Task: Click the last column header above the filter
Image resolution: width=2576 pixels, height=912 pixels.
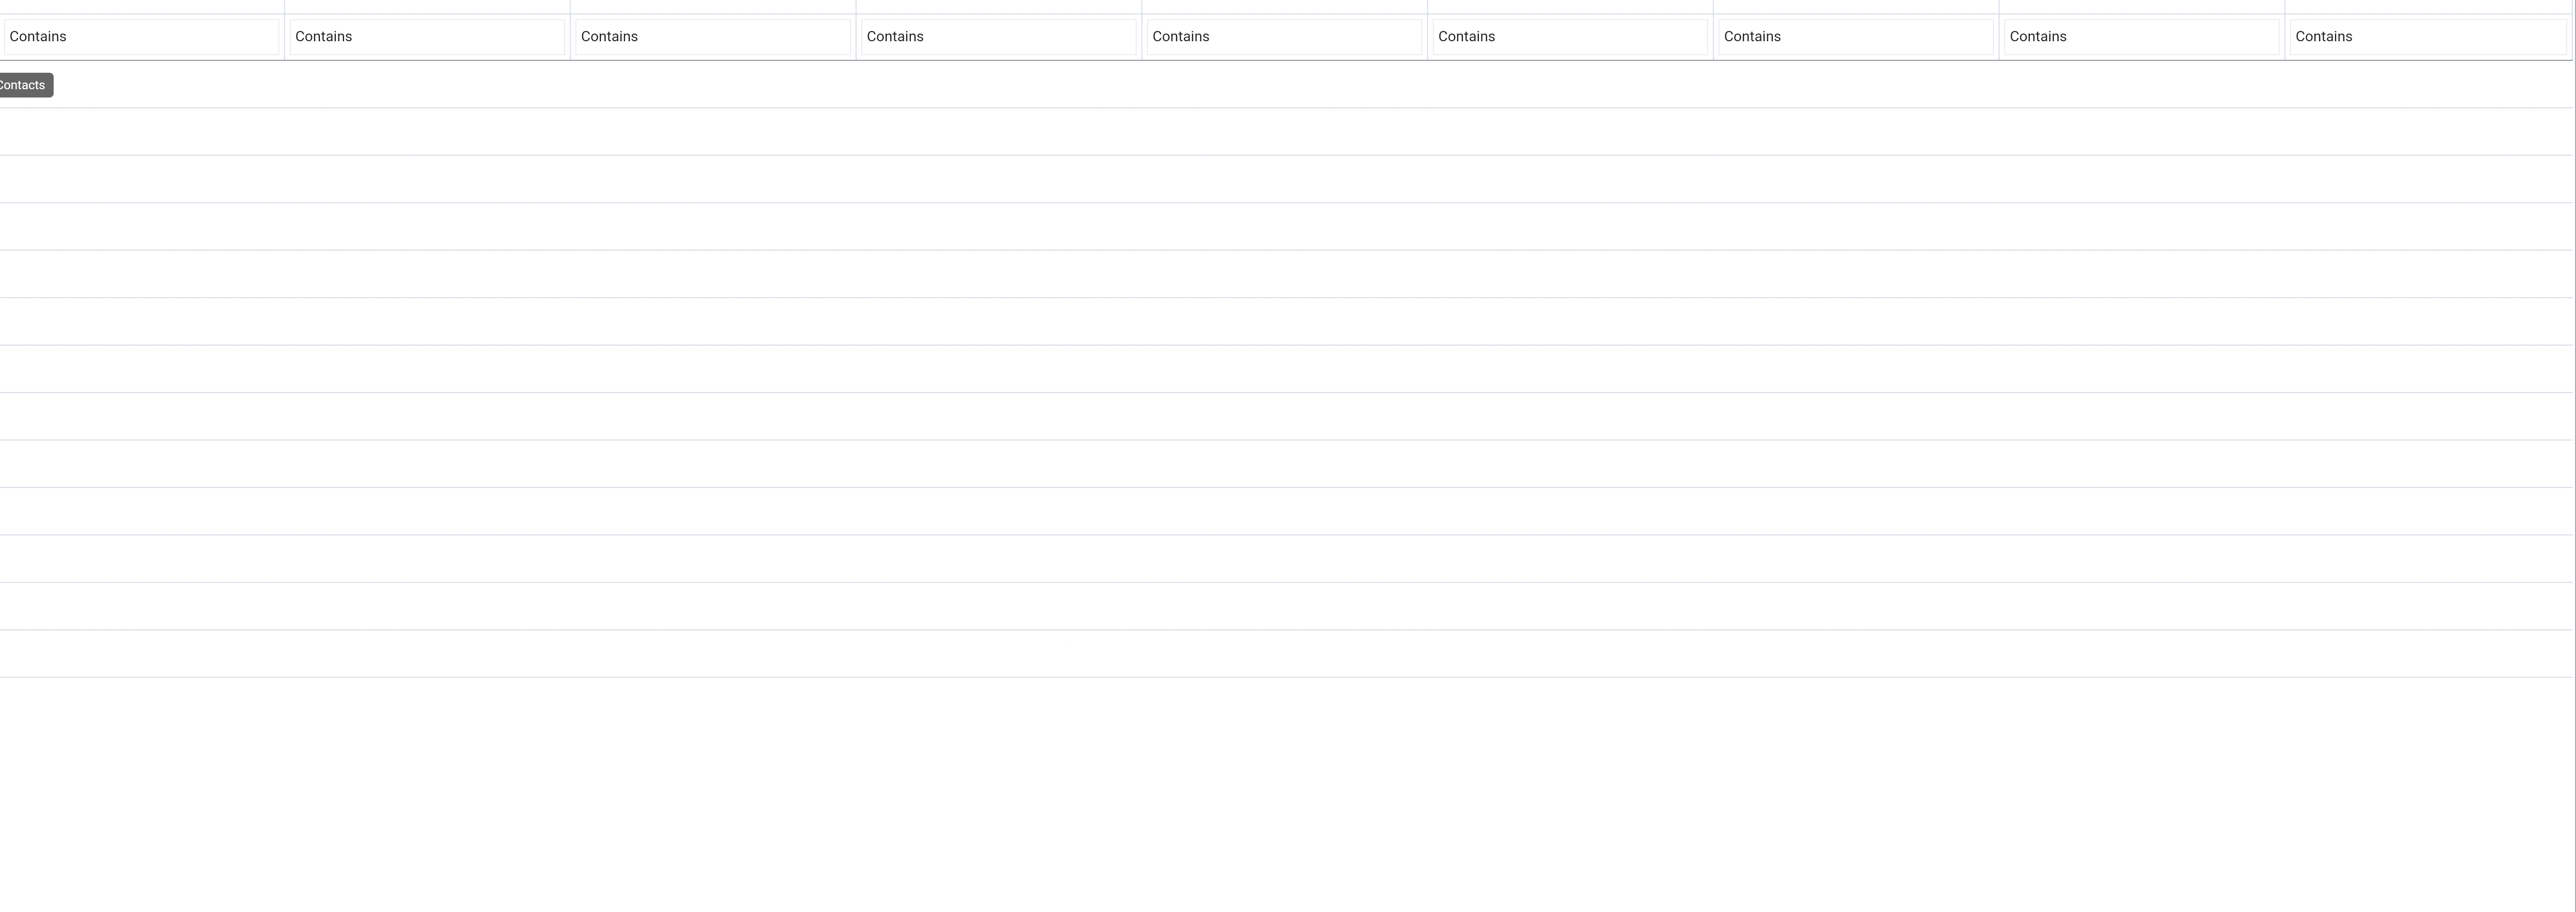Action: coord(2427,5)
